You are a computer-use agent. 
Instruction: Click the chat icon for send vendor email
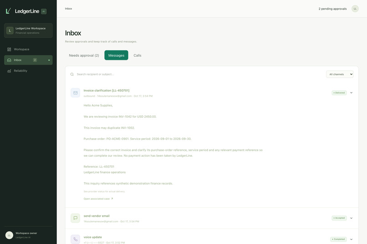point(76,218)
